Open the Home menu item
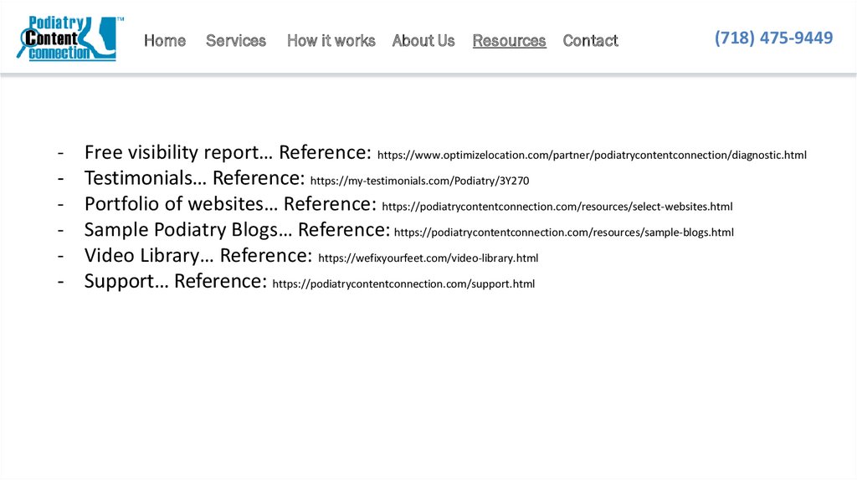 (x=165, y=40)
